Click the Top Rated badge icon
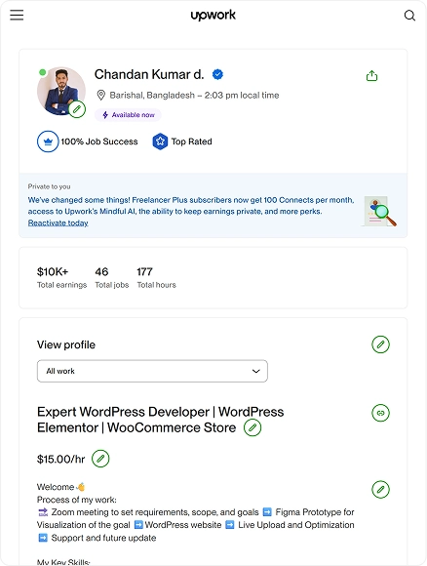 coord(160,141)
